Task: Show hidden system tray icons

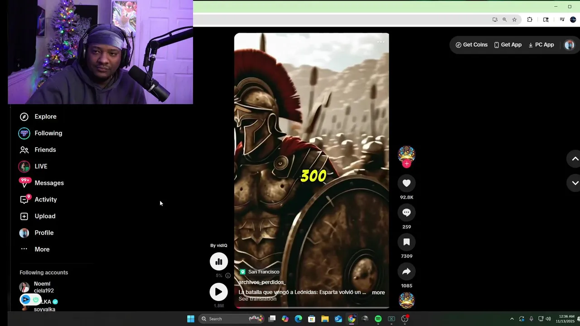Action: coord(512,319)
